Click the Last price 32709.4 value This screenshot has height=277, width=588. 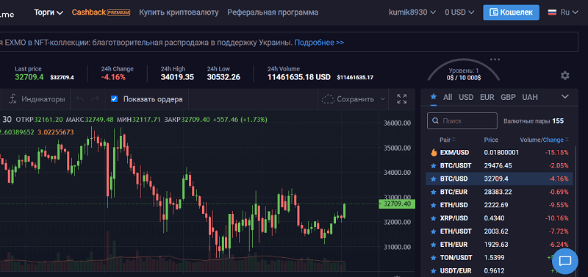pyautogui.click(x=29, y=77)
